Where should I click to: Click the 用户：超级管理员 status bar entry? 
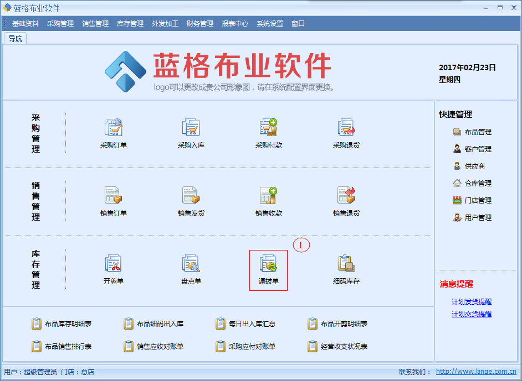(30, 372)
